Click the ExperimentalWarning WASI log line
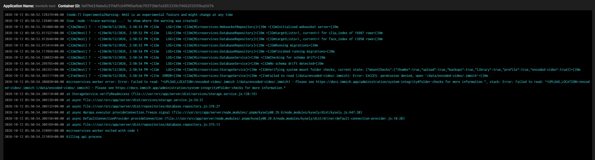 pos(119,15)
